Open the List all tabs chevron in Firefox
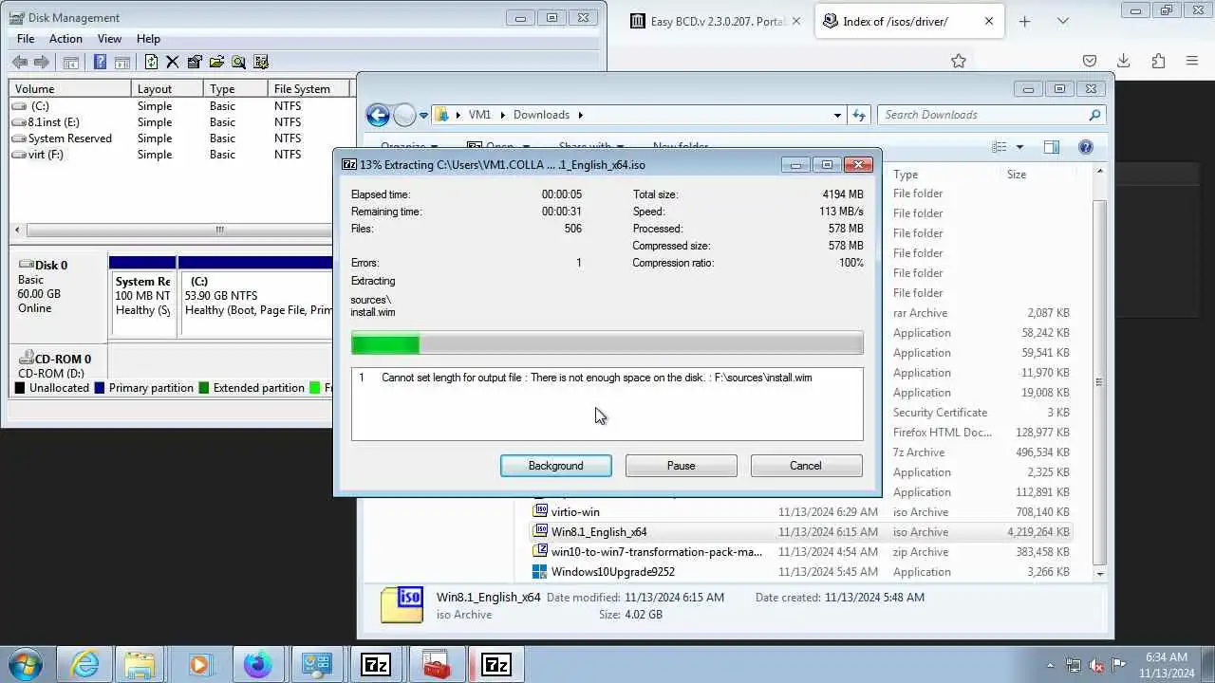The image size is (1215, 683). 1062,21
